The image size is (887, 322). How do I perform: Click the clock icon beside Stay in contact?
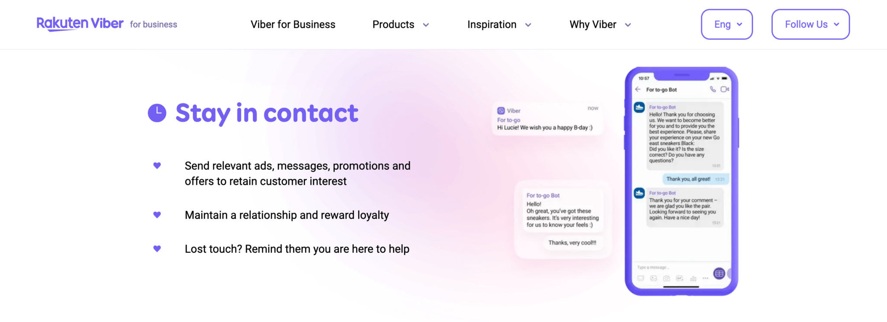pos(157,113)
